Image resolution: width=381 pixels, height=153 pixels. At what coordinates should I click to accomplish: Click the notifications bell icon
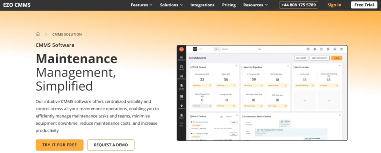click(x=335, y=49)
